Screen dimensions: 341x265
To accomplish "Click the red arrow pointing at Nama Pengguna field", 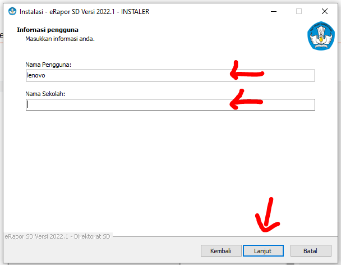I will tap(247, 70).
